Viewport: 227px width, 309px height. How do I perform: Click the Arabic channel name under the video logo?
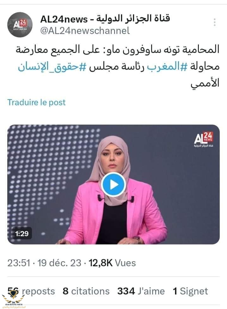click(204, 146)
